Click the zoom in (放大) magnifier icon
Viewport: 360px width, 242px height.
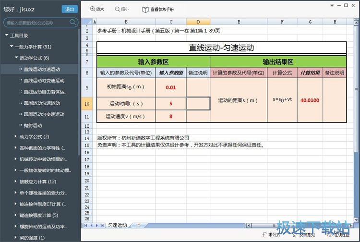coord(93,9)
